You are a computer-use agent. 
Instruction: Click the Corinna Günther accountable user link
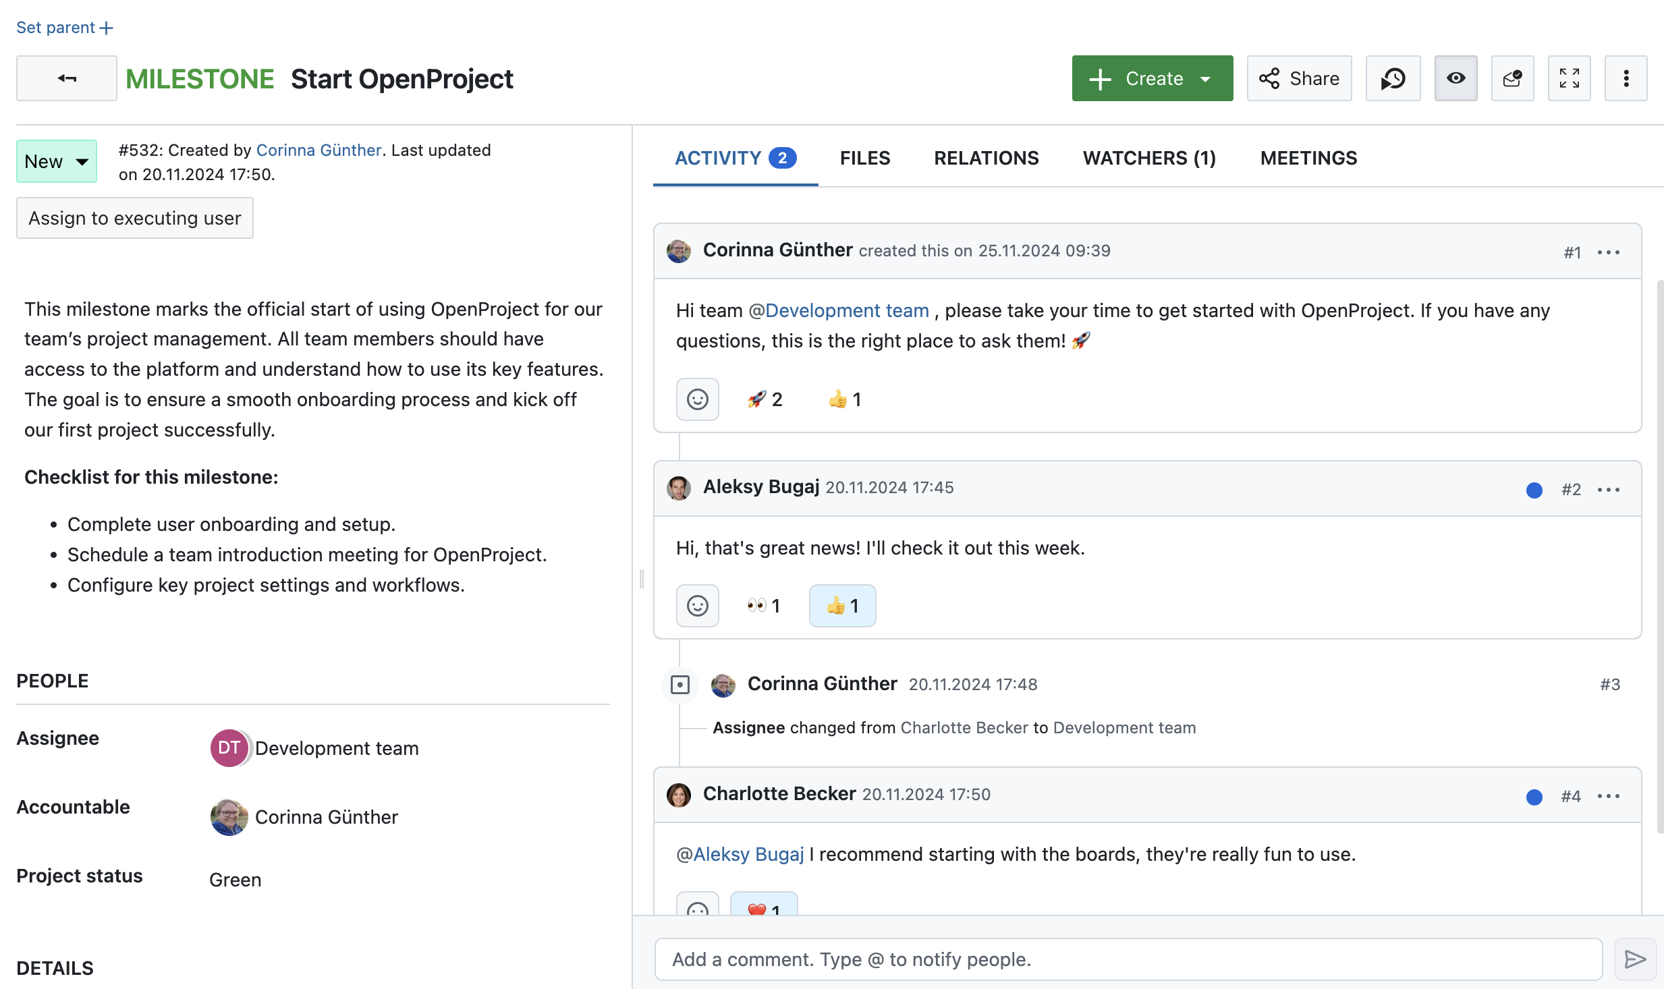327,816
